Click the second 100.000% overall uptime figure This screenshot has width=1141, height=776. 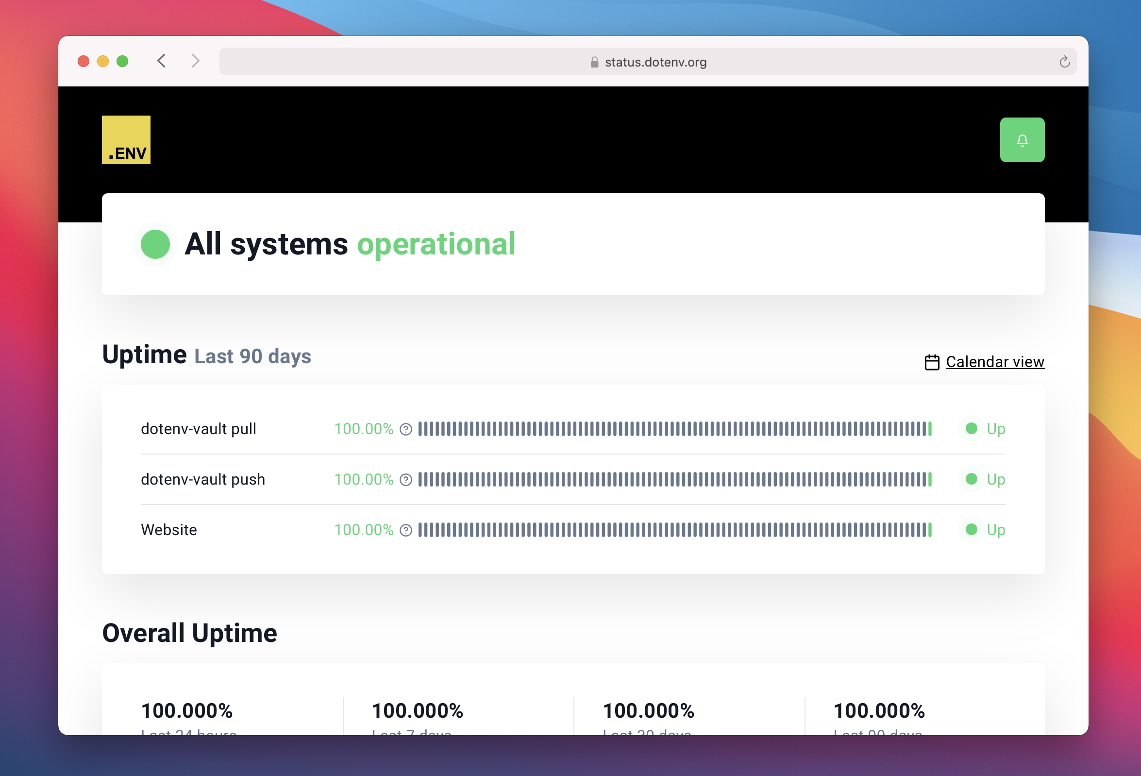(x=418, y=710)
